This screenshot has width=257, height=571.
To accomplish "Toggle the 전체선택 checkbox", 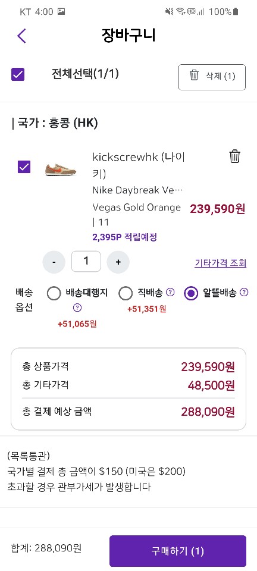I will coord(18,75).
